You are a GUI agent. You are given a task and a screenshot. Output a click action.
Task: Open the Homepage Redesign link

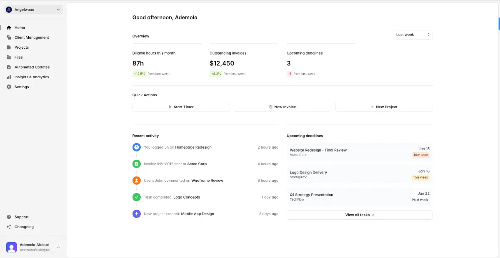(x=193, y=147)
